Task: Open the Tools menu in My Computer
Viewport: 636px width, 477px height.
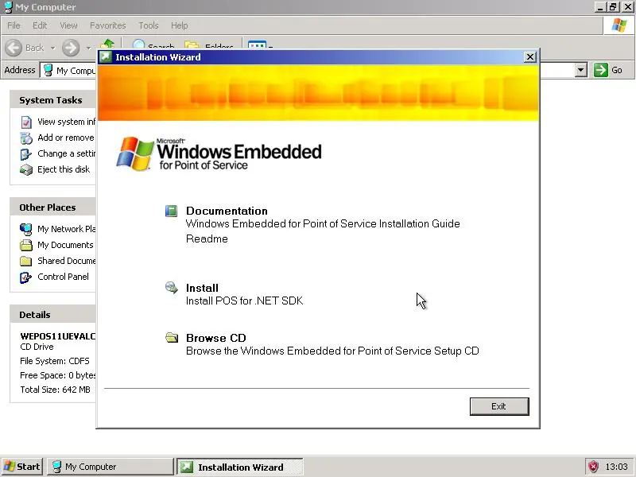Action: 149,25
